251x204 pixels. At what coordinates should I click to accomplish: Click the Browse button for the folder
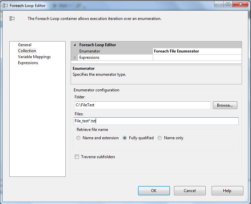[x=225, y=105]
